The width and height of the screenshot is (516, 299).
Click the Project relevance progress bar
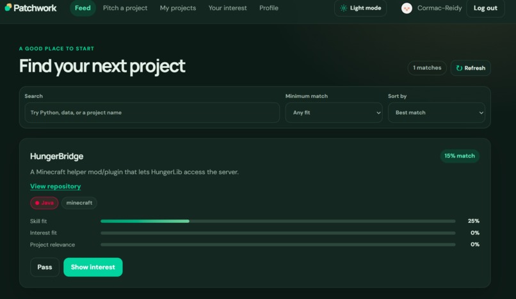pyautogui.click(x=278, y=245)
